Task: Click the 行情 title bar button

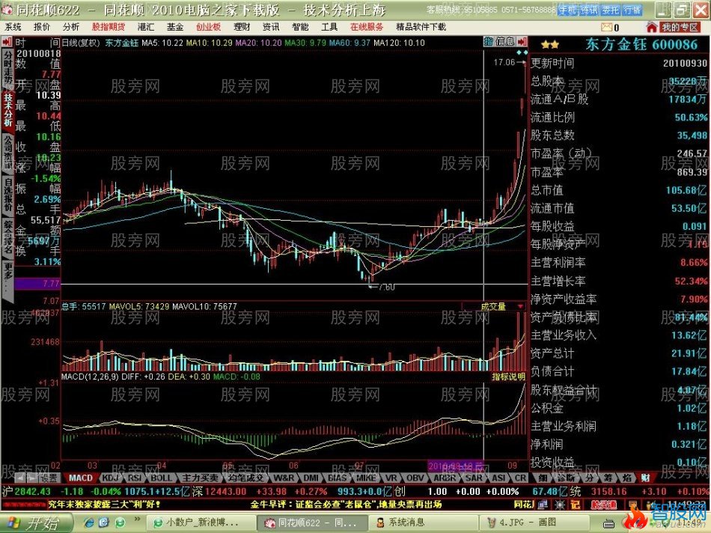Action: (632, 10)
